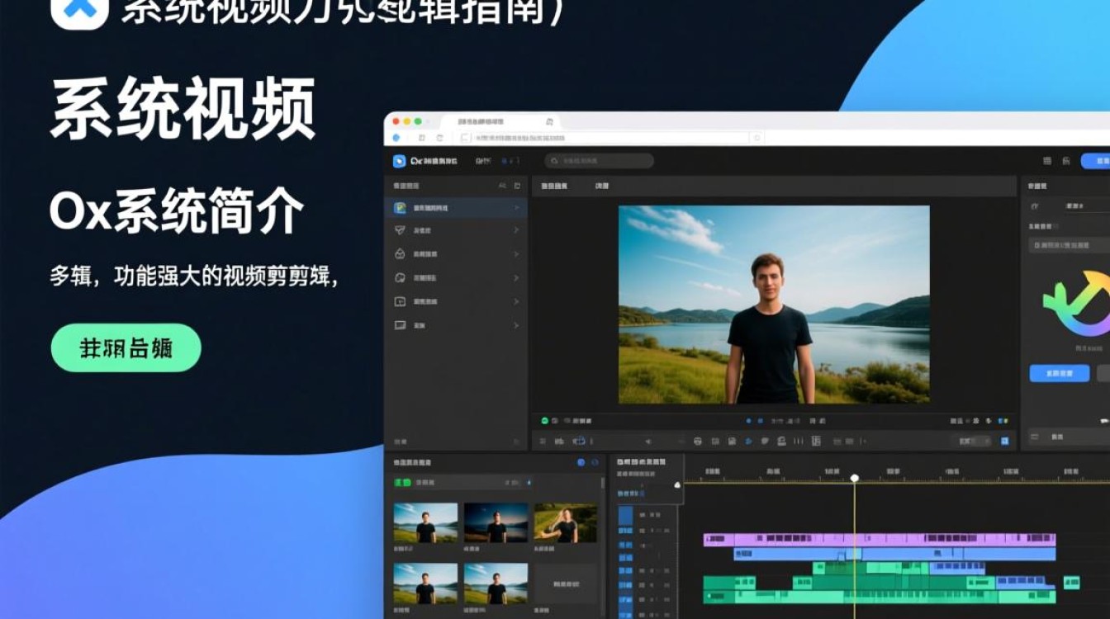Click the blue button at editor header's right
1110x619 pixels.
point(1095,161)
